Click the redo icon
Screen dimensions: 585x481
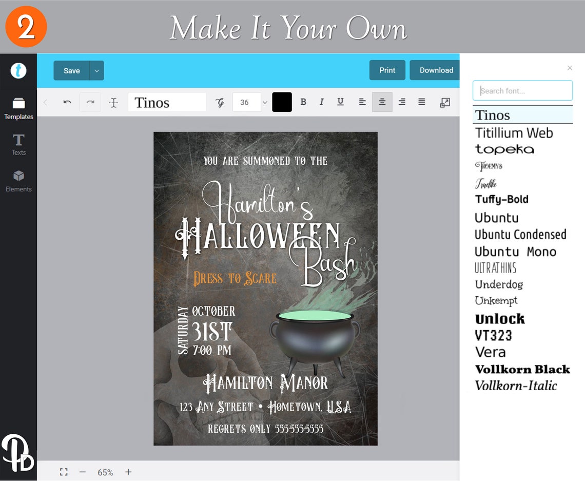click(90, 102)
